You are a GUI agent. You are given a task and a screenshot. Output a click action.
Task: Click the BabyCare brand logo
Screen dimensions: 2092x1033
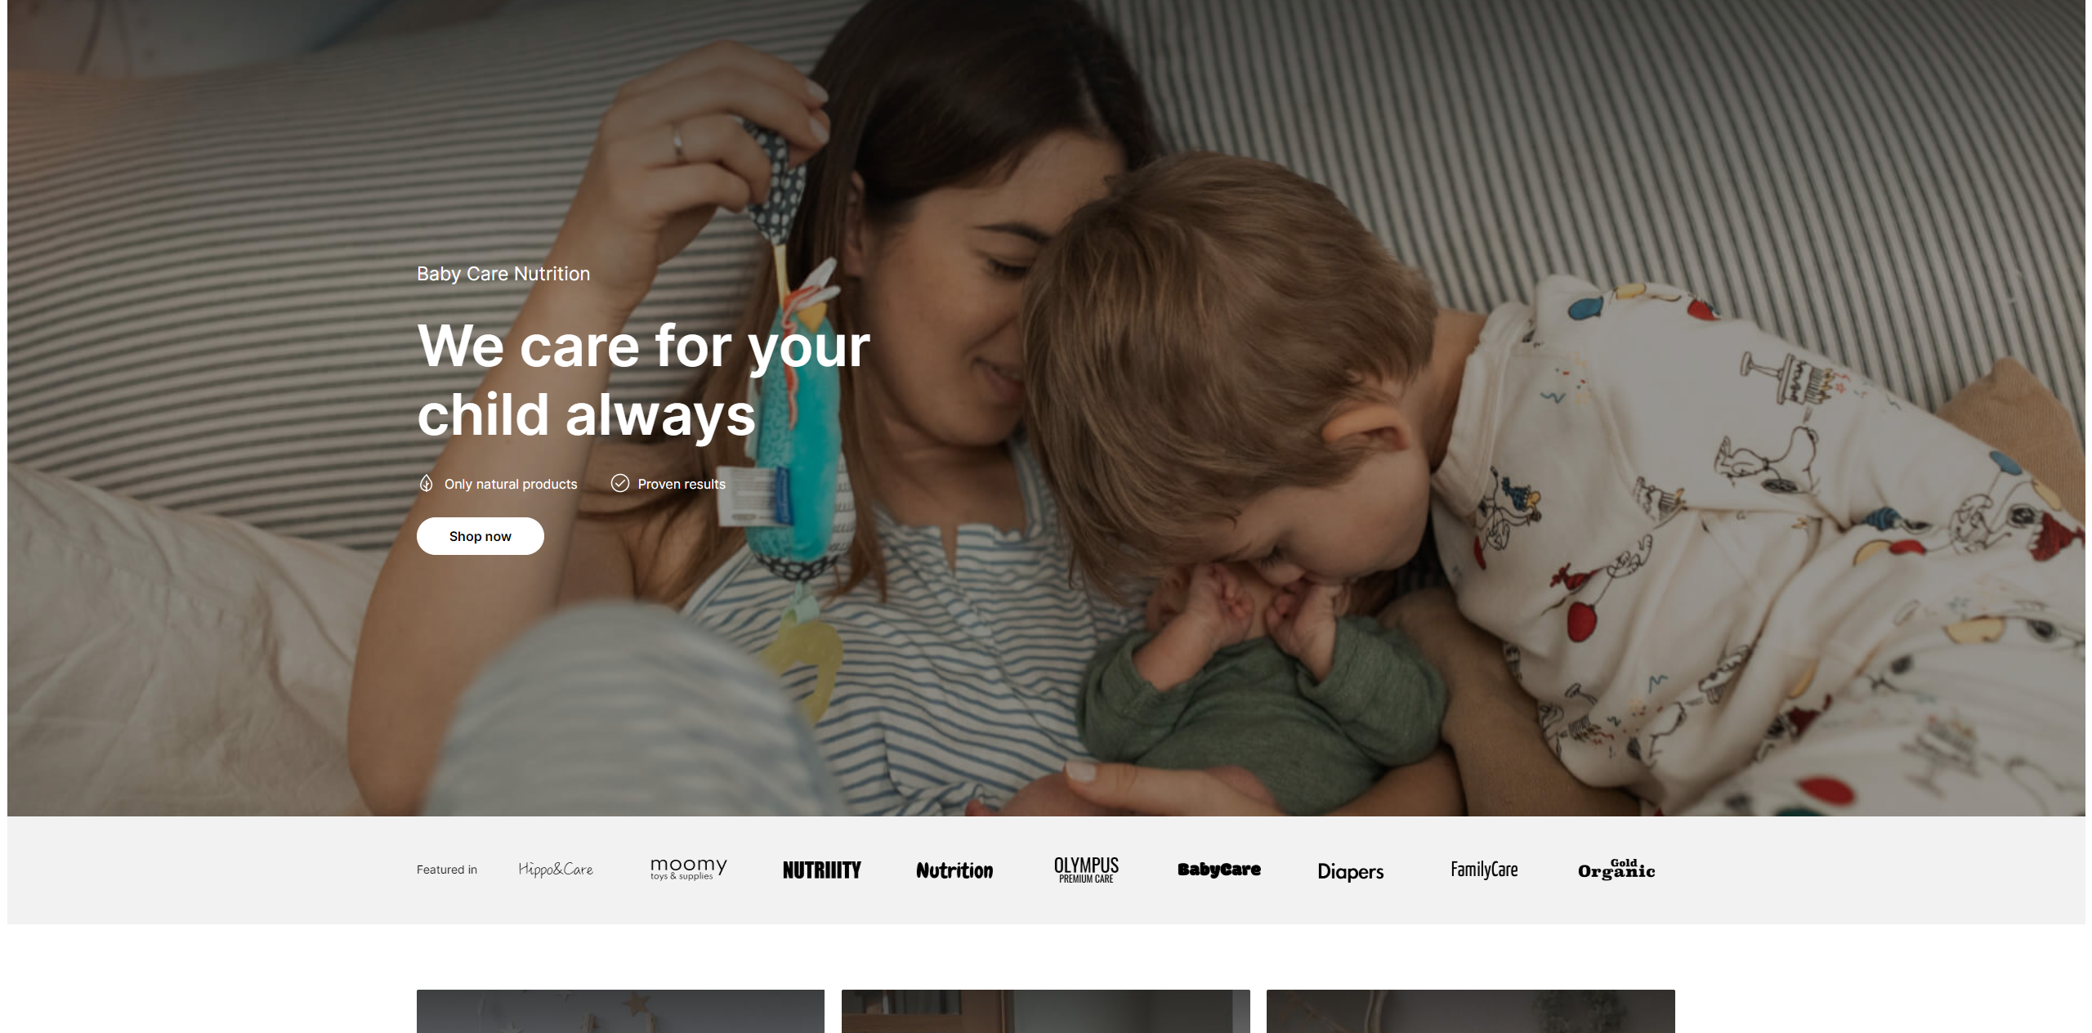pyautogui.click(x=1218, y=870)
